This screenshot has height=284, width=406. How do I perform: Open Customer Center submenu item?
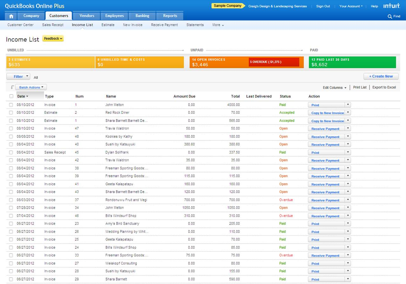(20, 25)
